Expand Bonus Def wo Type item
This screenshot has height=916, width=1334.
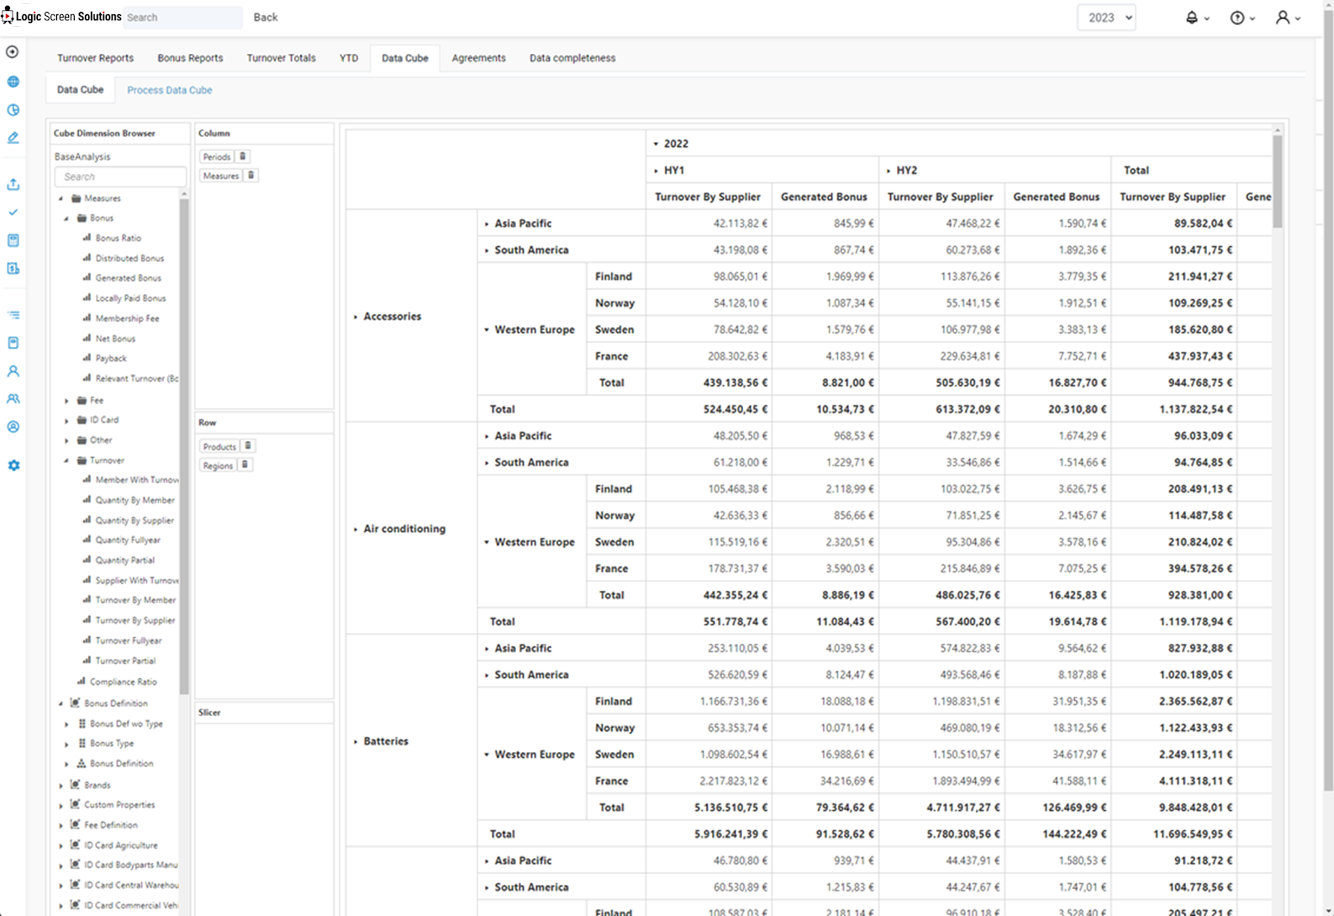click(66, 724)
